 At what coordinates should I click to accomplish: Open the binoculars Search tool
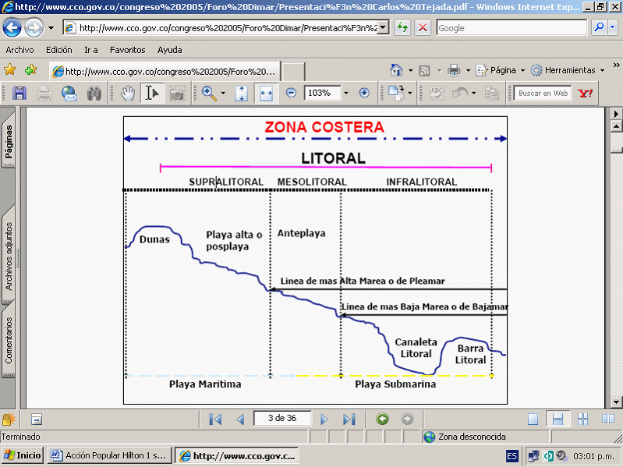94,93
